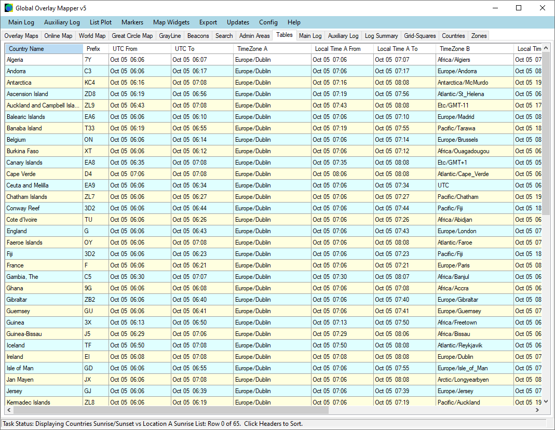Viewport: 555px width, 430px height.
Task: Sort by Country Name column header
Action: pos(44,49)
